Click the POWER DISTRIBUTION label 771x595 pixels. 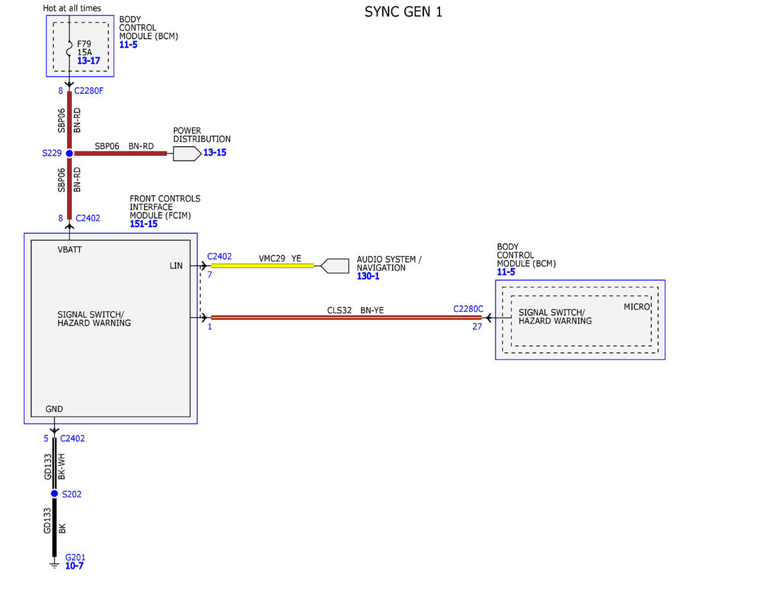(x=202, y=135)
